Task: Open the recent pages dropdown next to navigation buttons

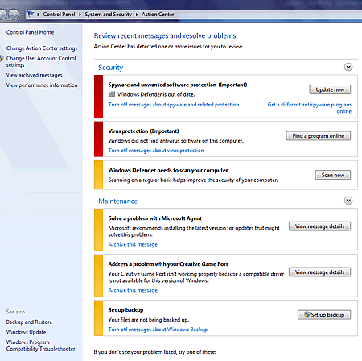Action: [x=23, y=15]
